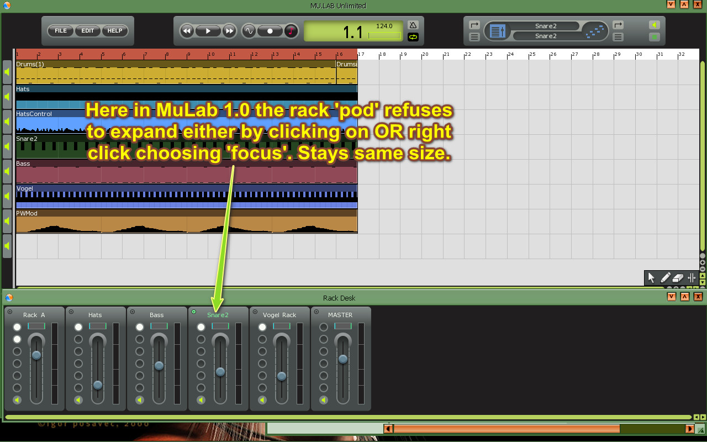Click the first slot of Snare2 rack
The width and height of the screenshot is (707, 442).
click(201, 327)
